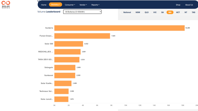
Task: Click the orange Solar 365 bar
Action: (68, 44)
